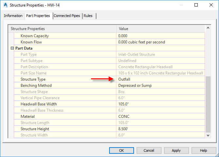Click the Known Flow value field
219x157 pixels.
(160, 42)
